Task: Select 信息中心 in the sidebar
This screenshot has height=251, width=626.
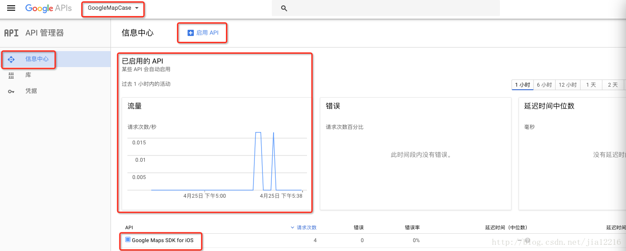Action: coord(55,59)
